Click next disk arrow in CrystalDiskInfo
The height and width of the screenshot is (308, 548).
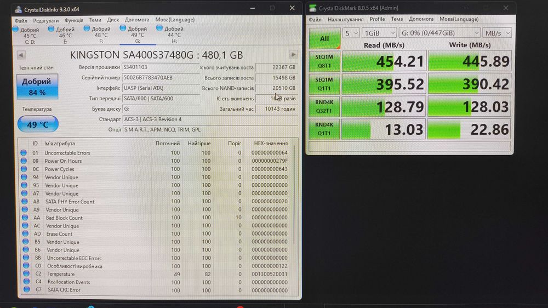[293, 55]
